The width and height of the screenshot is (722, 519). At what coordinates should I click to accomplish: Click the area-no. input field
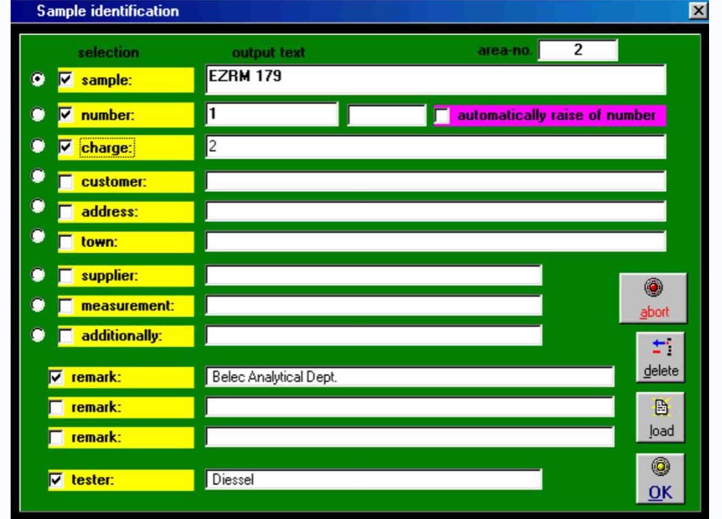pyautogui.click(x=578, y=50)
